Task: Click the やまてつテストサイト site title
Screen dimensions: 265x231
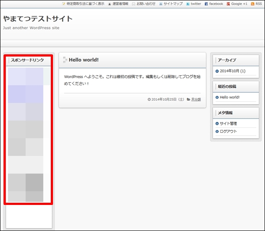Action: coord(38,19)
